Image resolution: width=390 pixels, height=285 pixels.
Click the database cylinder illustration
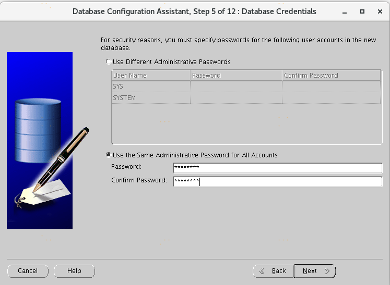pyautogui.click(x=38, y=130)
